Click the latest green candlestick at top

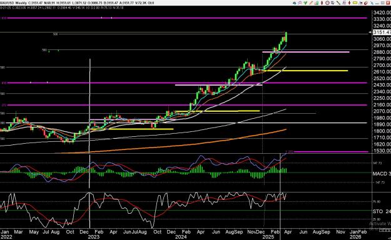(x=286, y=37)
